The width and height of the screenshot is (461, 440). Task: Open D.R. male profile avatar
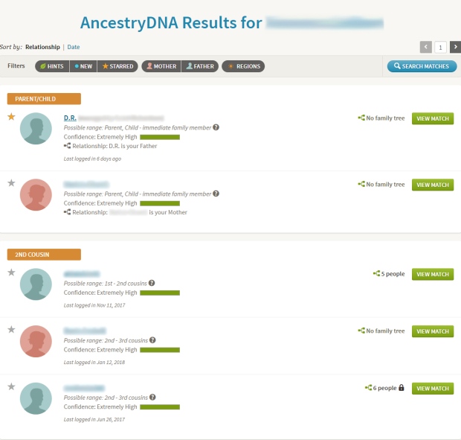(36, 129)
